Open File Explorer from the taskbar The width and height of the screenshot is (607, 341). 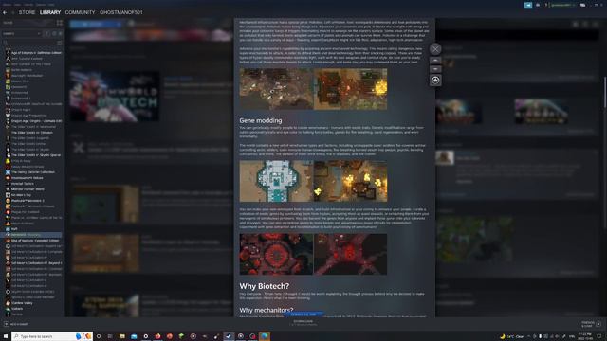pos(122,336)
